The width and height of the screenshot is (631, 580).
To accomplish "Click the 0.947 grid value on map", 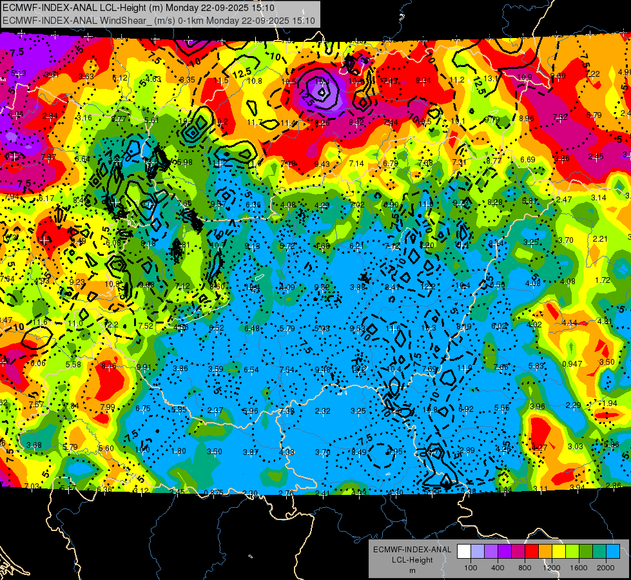I will coord(572,364).
